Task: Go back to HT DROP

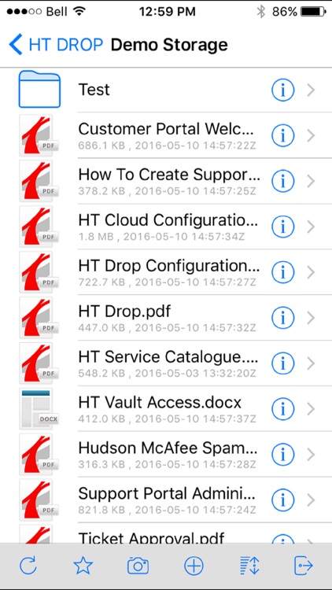Action: point(56,44)
